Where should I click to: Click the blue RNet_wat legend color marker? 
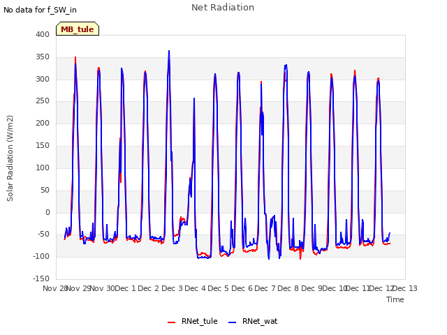tap(233, 322)
